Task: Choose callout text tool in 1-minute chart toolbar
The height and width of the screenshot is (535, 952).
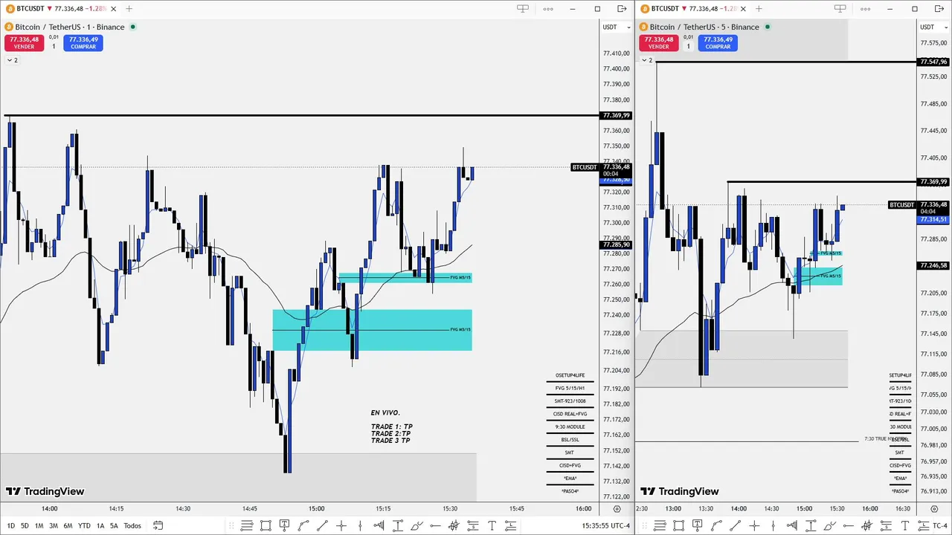Action: (284, 525)
